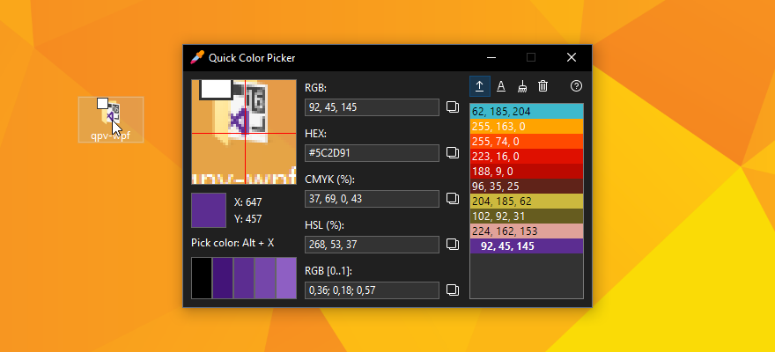775x352 pixels.
Task: Click the underlined A text icon
Action: (x=501, y=85)
